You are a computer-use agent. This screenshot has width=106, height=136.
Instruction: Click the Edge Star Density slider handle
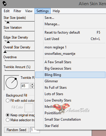[x=8, y=42]
